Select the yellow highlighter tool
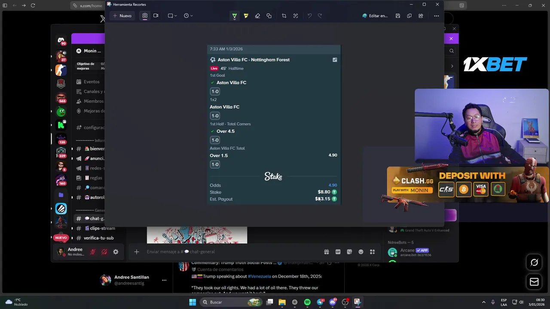The width and height of the screenshot is (550, 309). [246, 16]
